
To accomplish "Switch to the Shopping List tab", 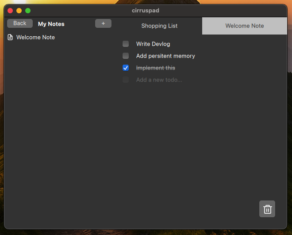I will tap(159, 26).
